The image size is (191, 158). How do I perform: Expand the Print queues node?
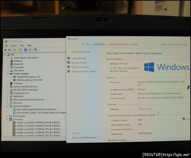point(7,116)
